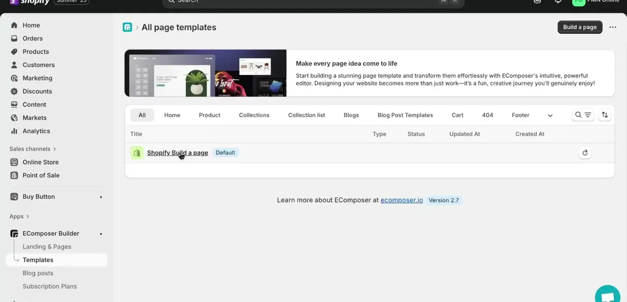Select the All tab
Image resolution: width=627 pixels, height=302 pixels.
click(x=142, y=115)
